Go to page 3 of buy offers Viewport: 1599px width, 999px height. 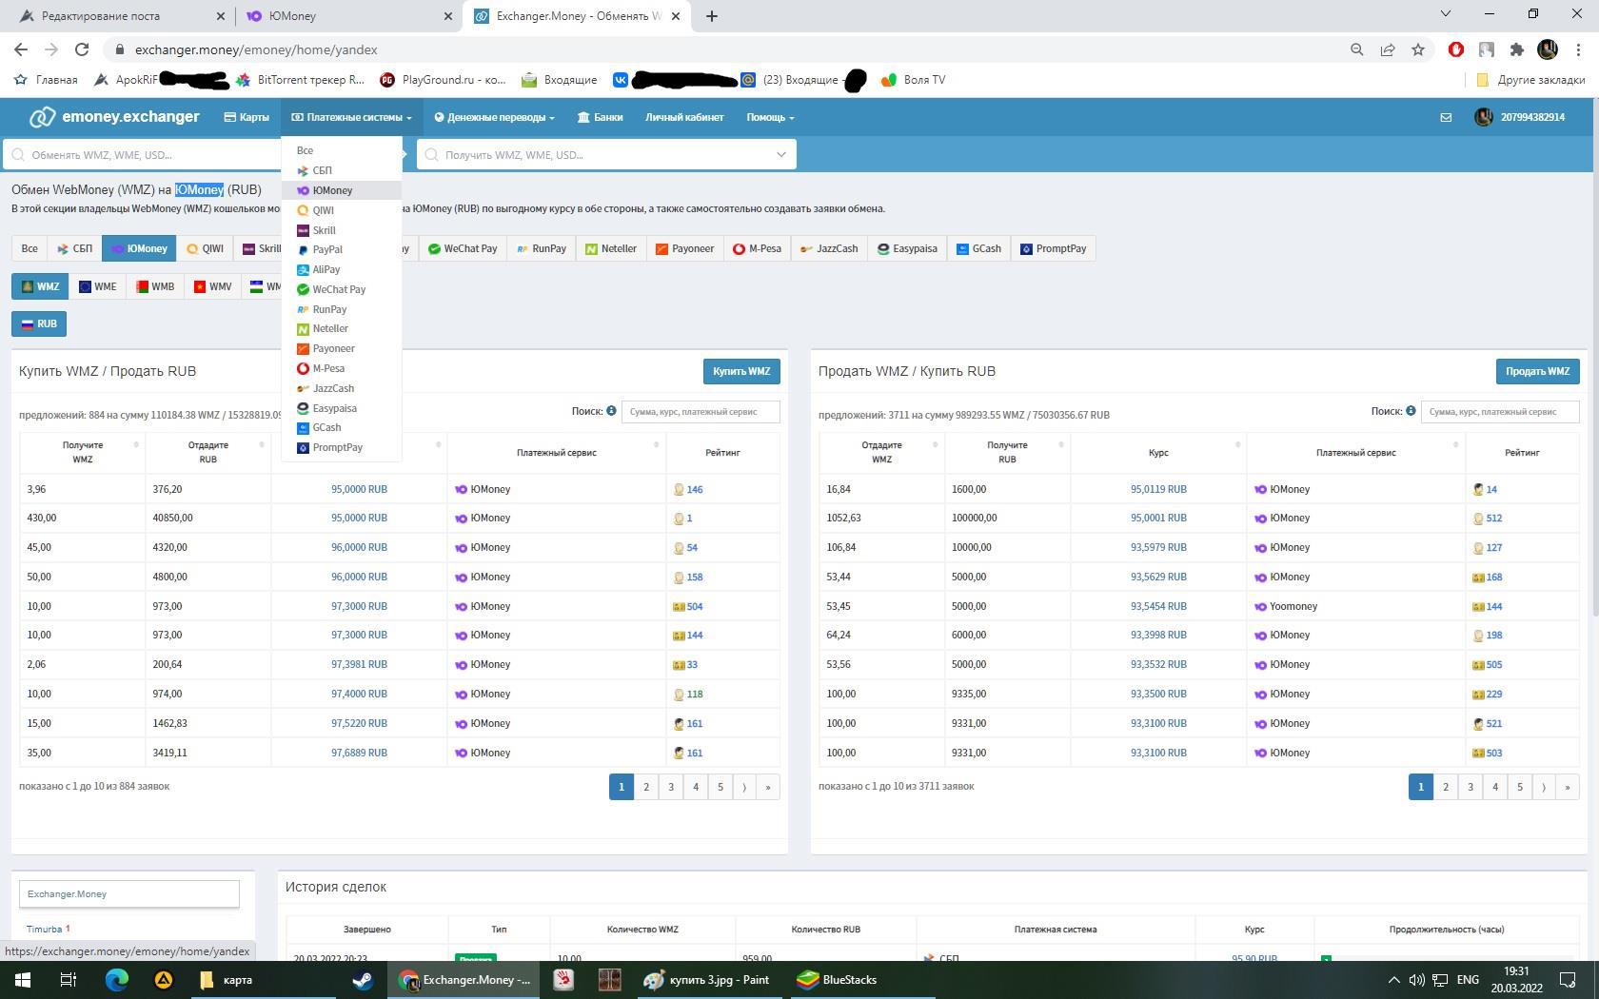pos(671,787)
